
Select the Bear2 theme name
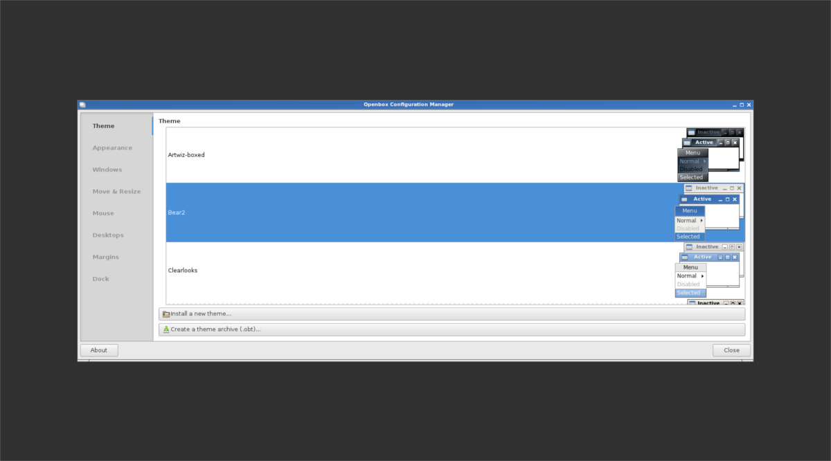click(x=177, y=213)
